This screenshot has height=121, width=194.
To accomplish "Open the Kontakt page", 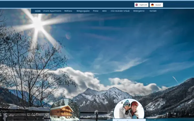I will click(153, 11).
